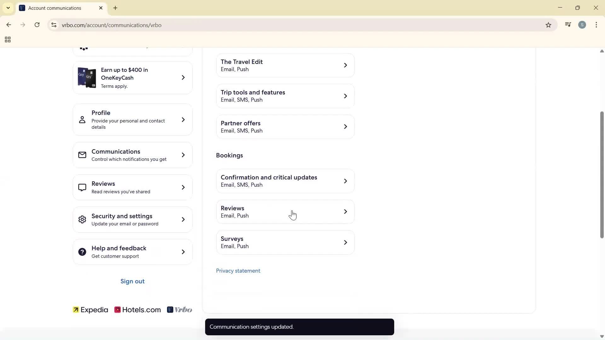Click the Communications envelope icon
Image resolution: width=605 pixels, height=340 pixels.
coord(82,155)
